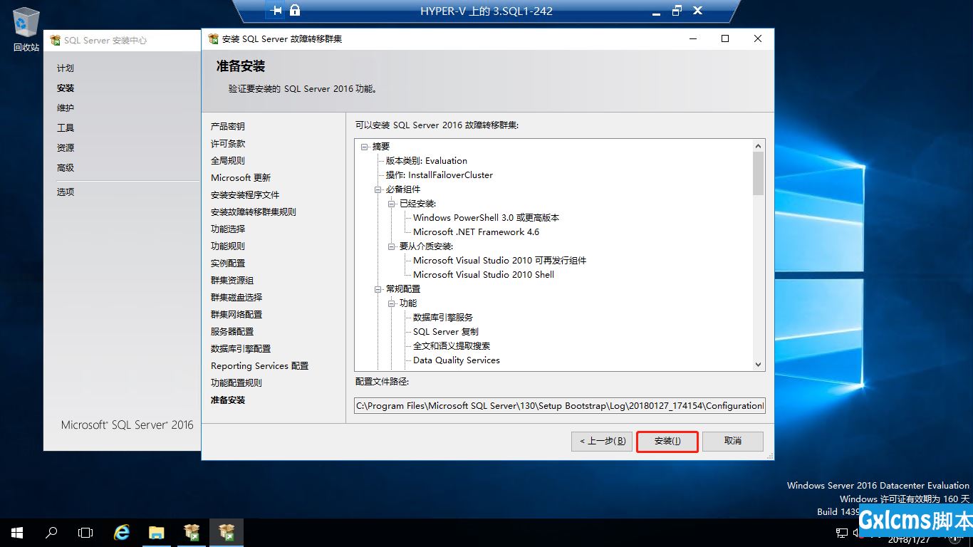
Task: Click 全局规则 step
Action: 228,160
